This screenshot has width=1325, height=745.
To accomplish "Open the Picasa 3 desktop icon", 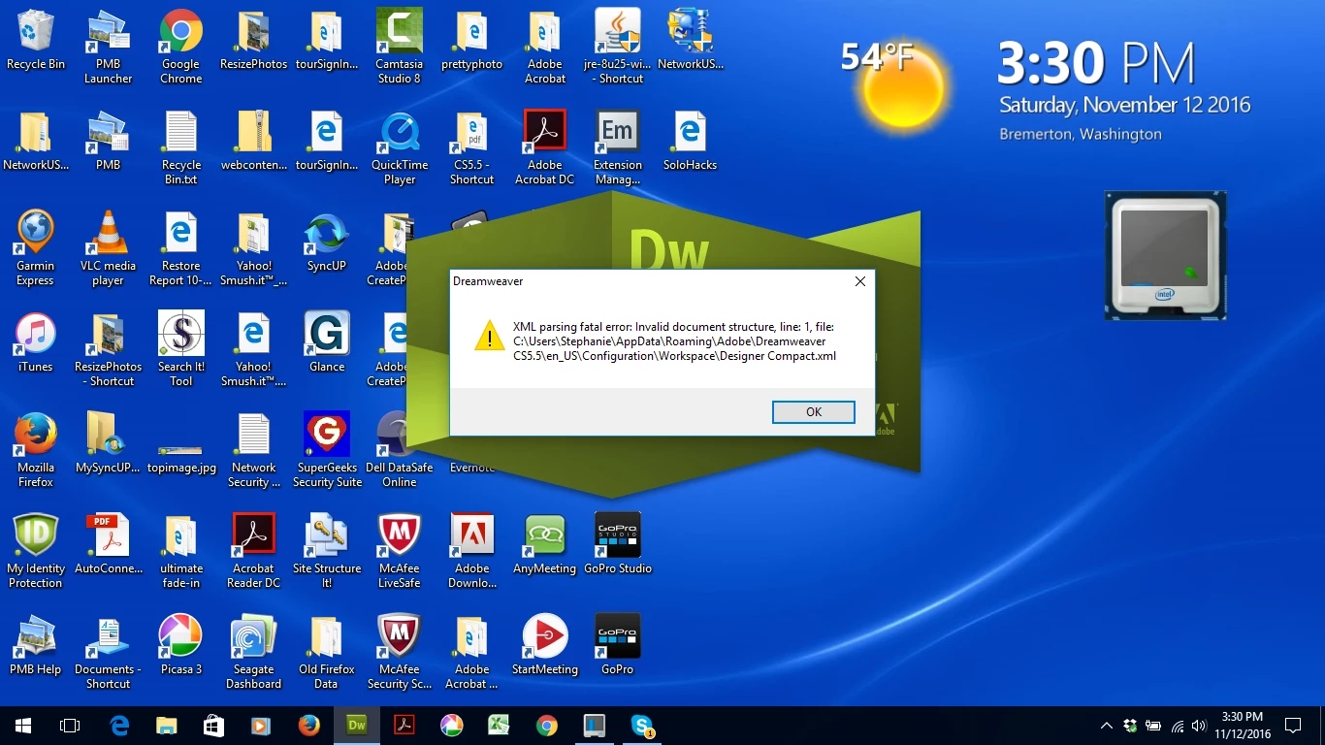I will 180,646.
